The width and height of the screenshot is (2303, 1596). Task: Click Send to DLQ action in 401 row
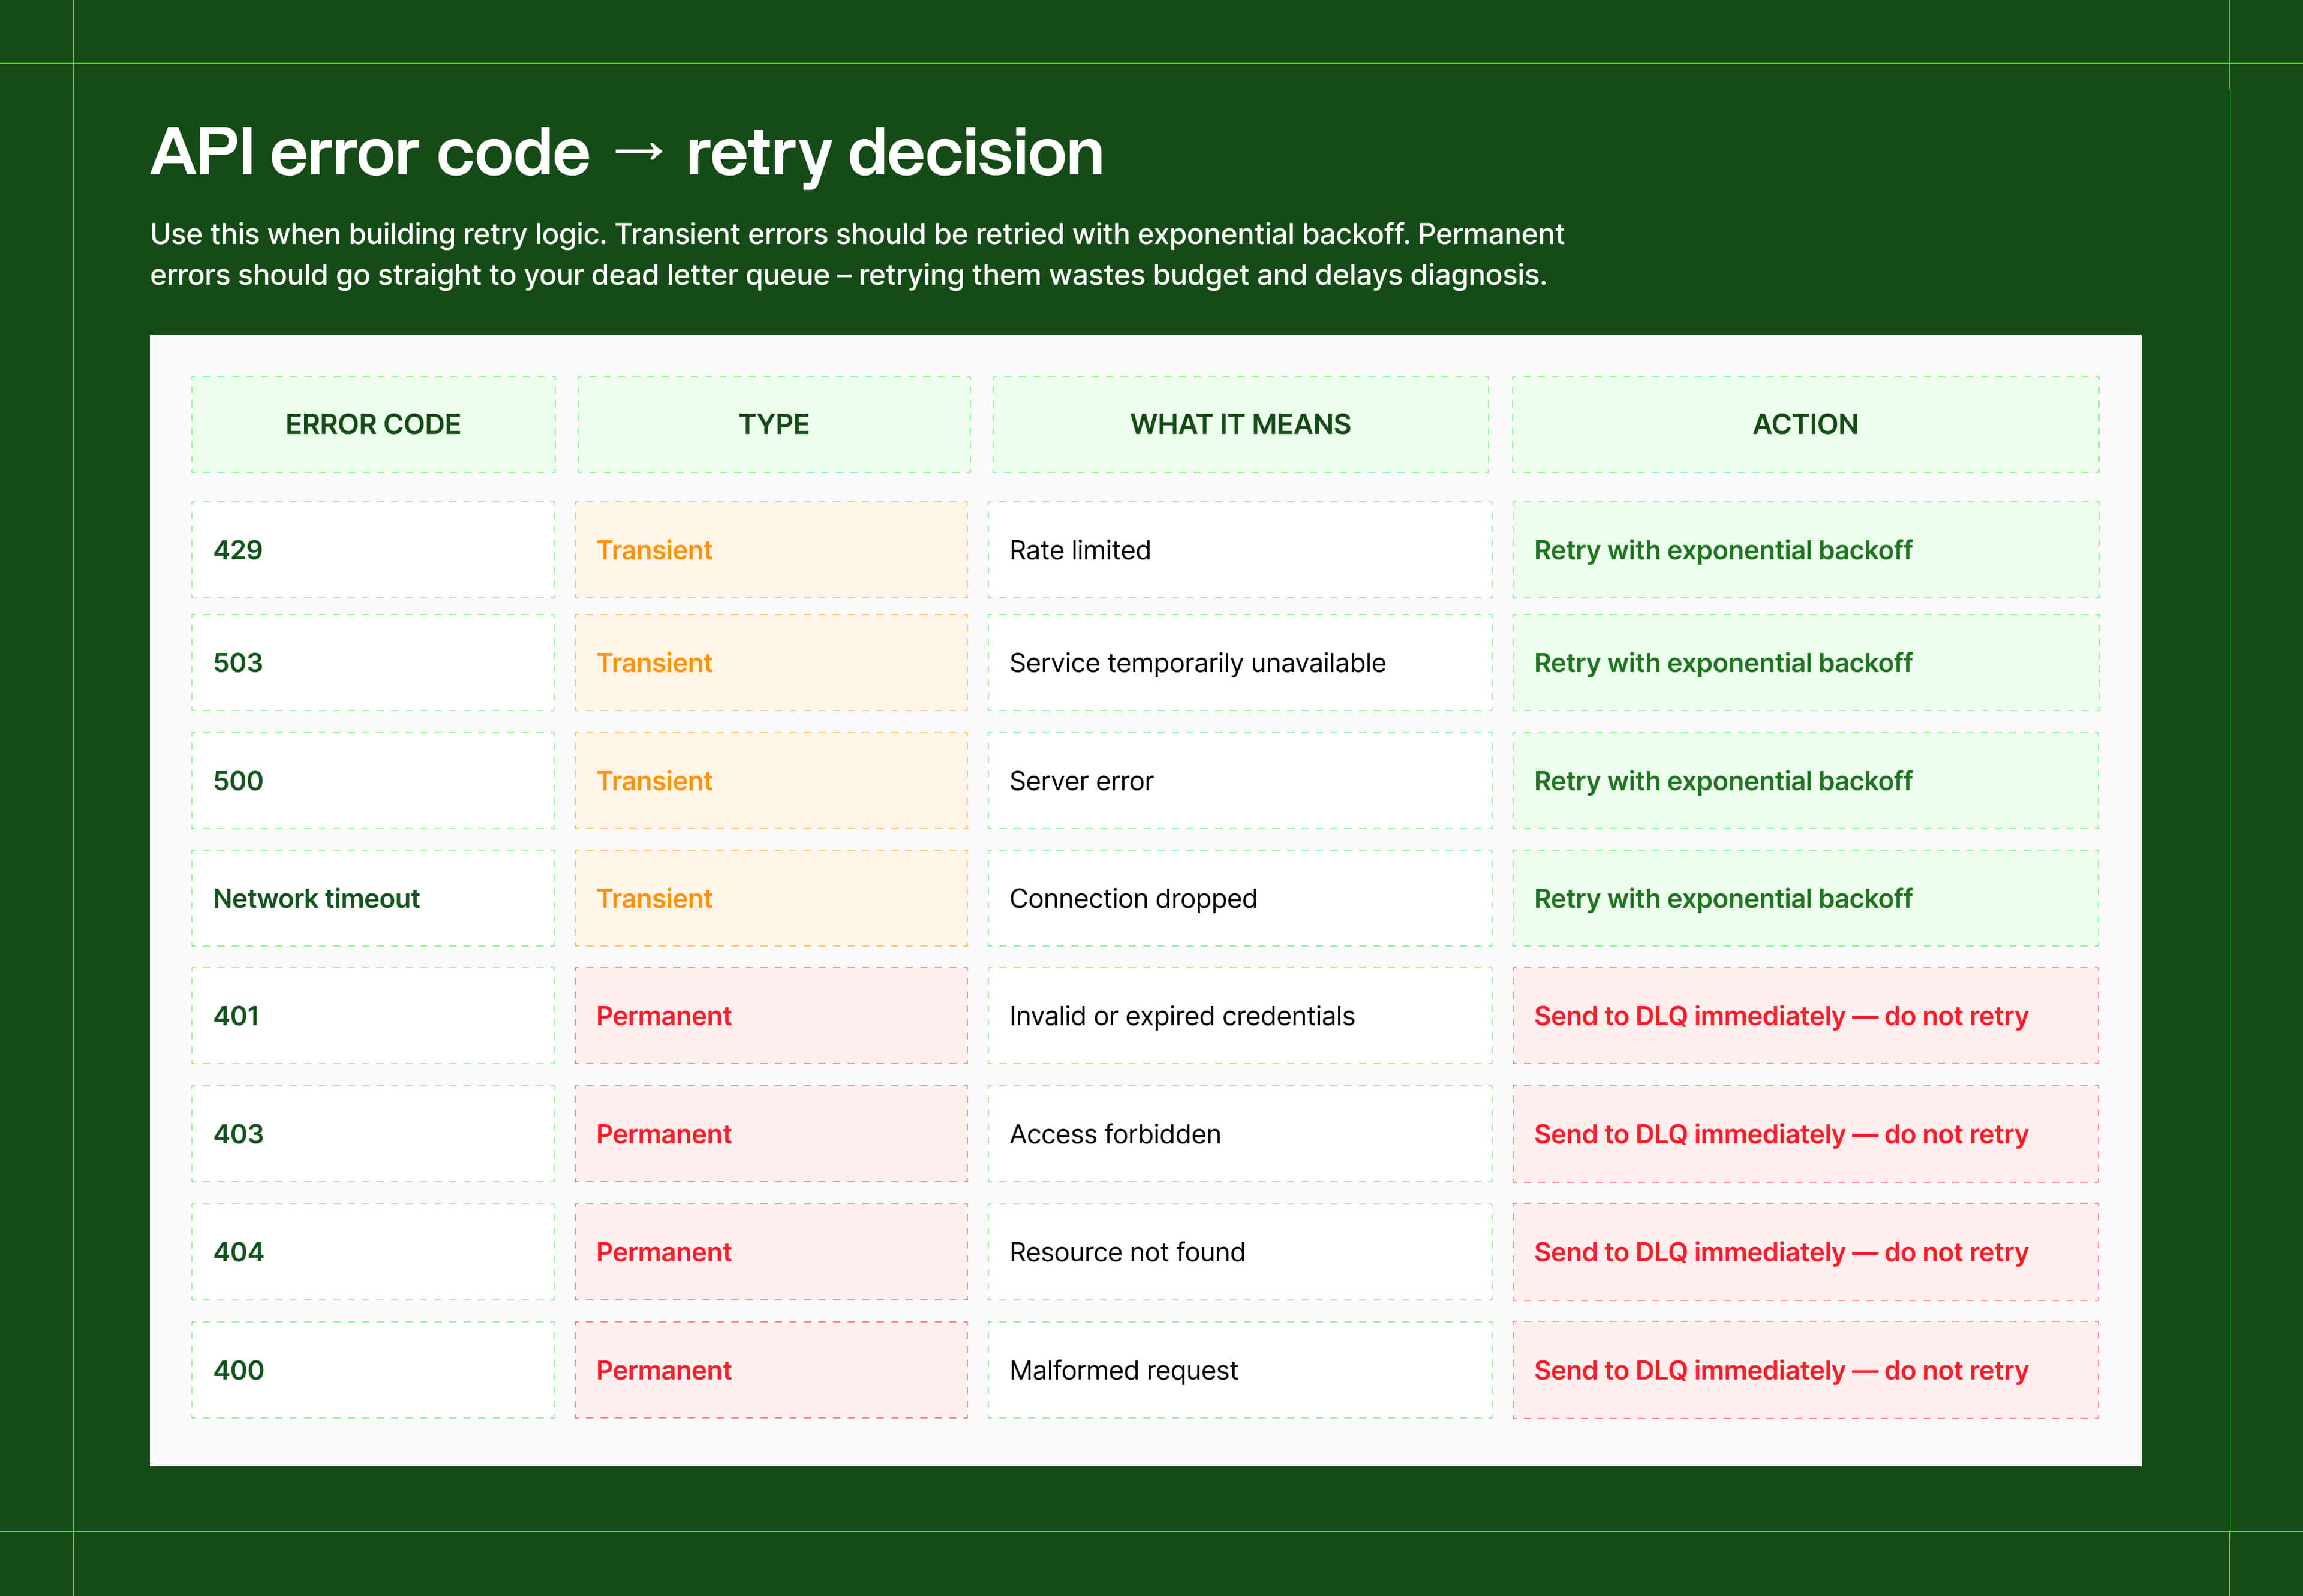pos(1805,1016)
